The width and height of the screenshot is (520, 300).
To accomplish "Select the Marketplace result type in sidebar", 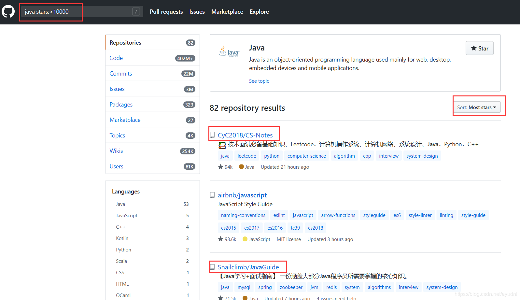I will click(x=152, y=120).
